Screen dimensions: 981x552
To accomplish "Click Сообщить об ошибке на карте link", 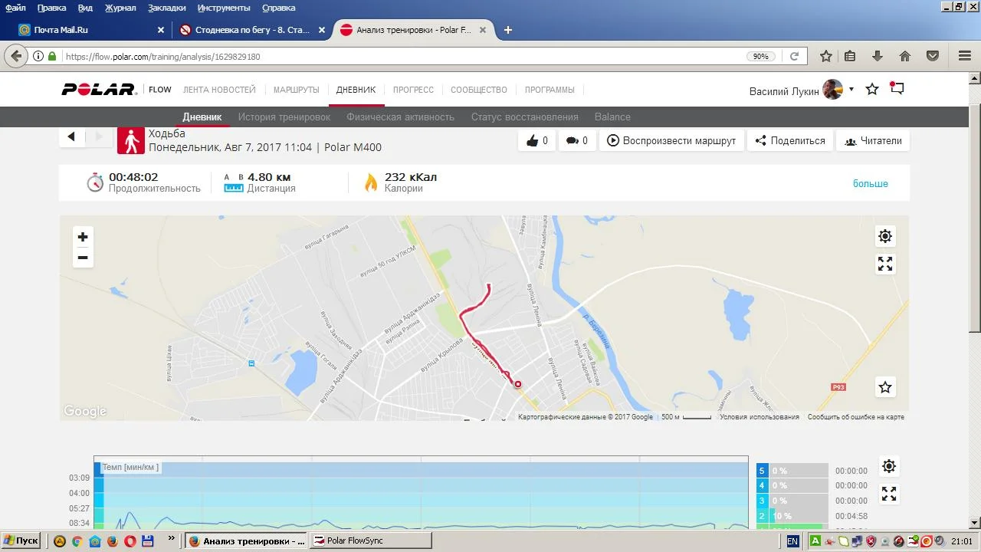I will click(x=856, y=417).
